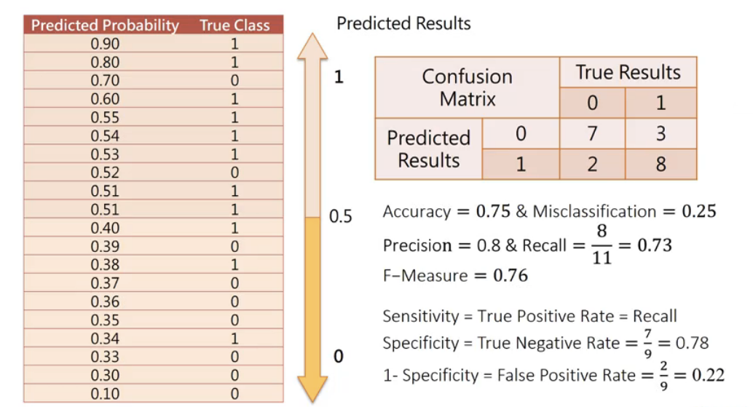
Task: Click the True Results matrix header
Action: coord(628,72)
